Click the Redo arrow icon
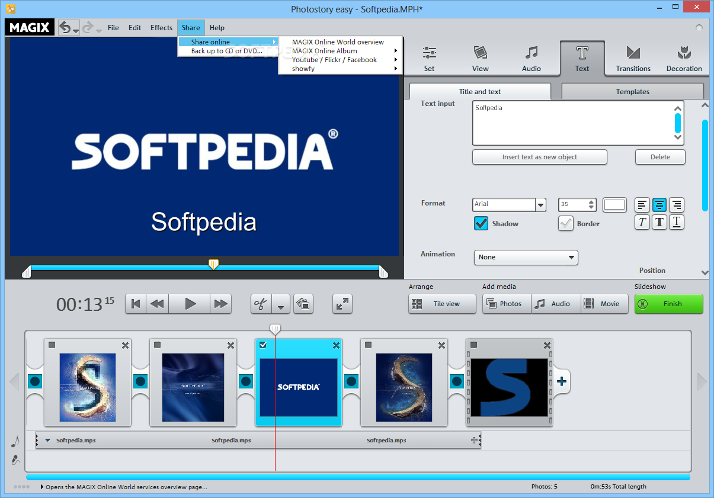The width and height of the screenshot is (714, 498). (x=88, y=27)
